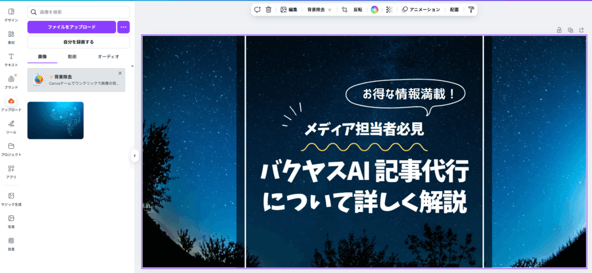Screen dimensions: 592x273
Task: Switch to the 動画 (Video) tab
Action: point(72,57)
